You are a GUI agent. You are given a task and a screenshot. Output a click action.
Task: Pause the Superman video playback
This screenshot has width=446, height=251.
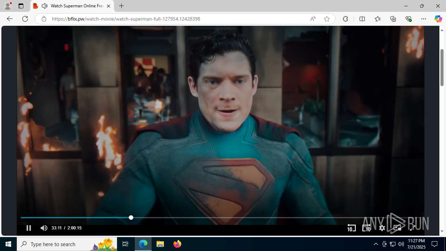click(x=29, y=228)
